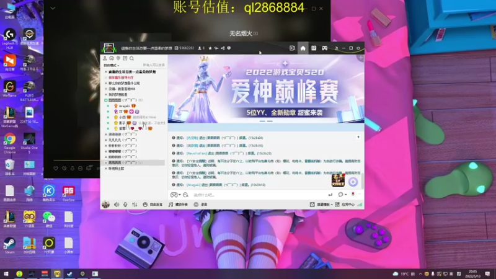
Task: Open PUBG BATTLEGROUNDS desktop shortcut
Action: coord(29,91)
